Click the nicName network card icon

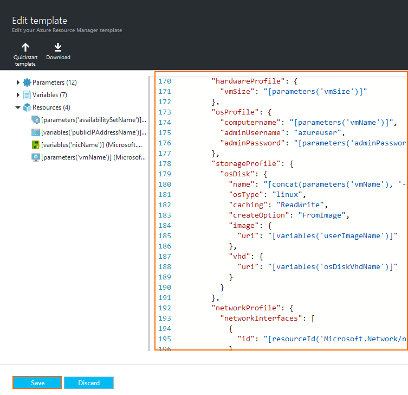[x=35, y=145]
